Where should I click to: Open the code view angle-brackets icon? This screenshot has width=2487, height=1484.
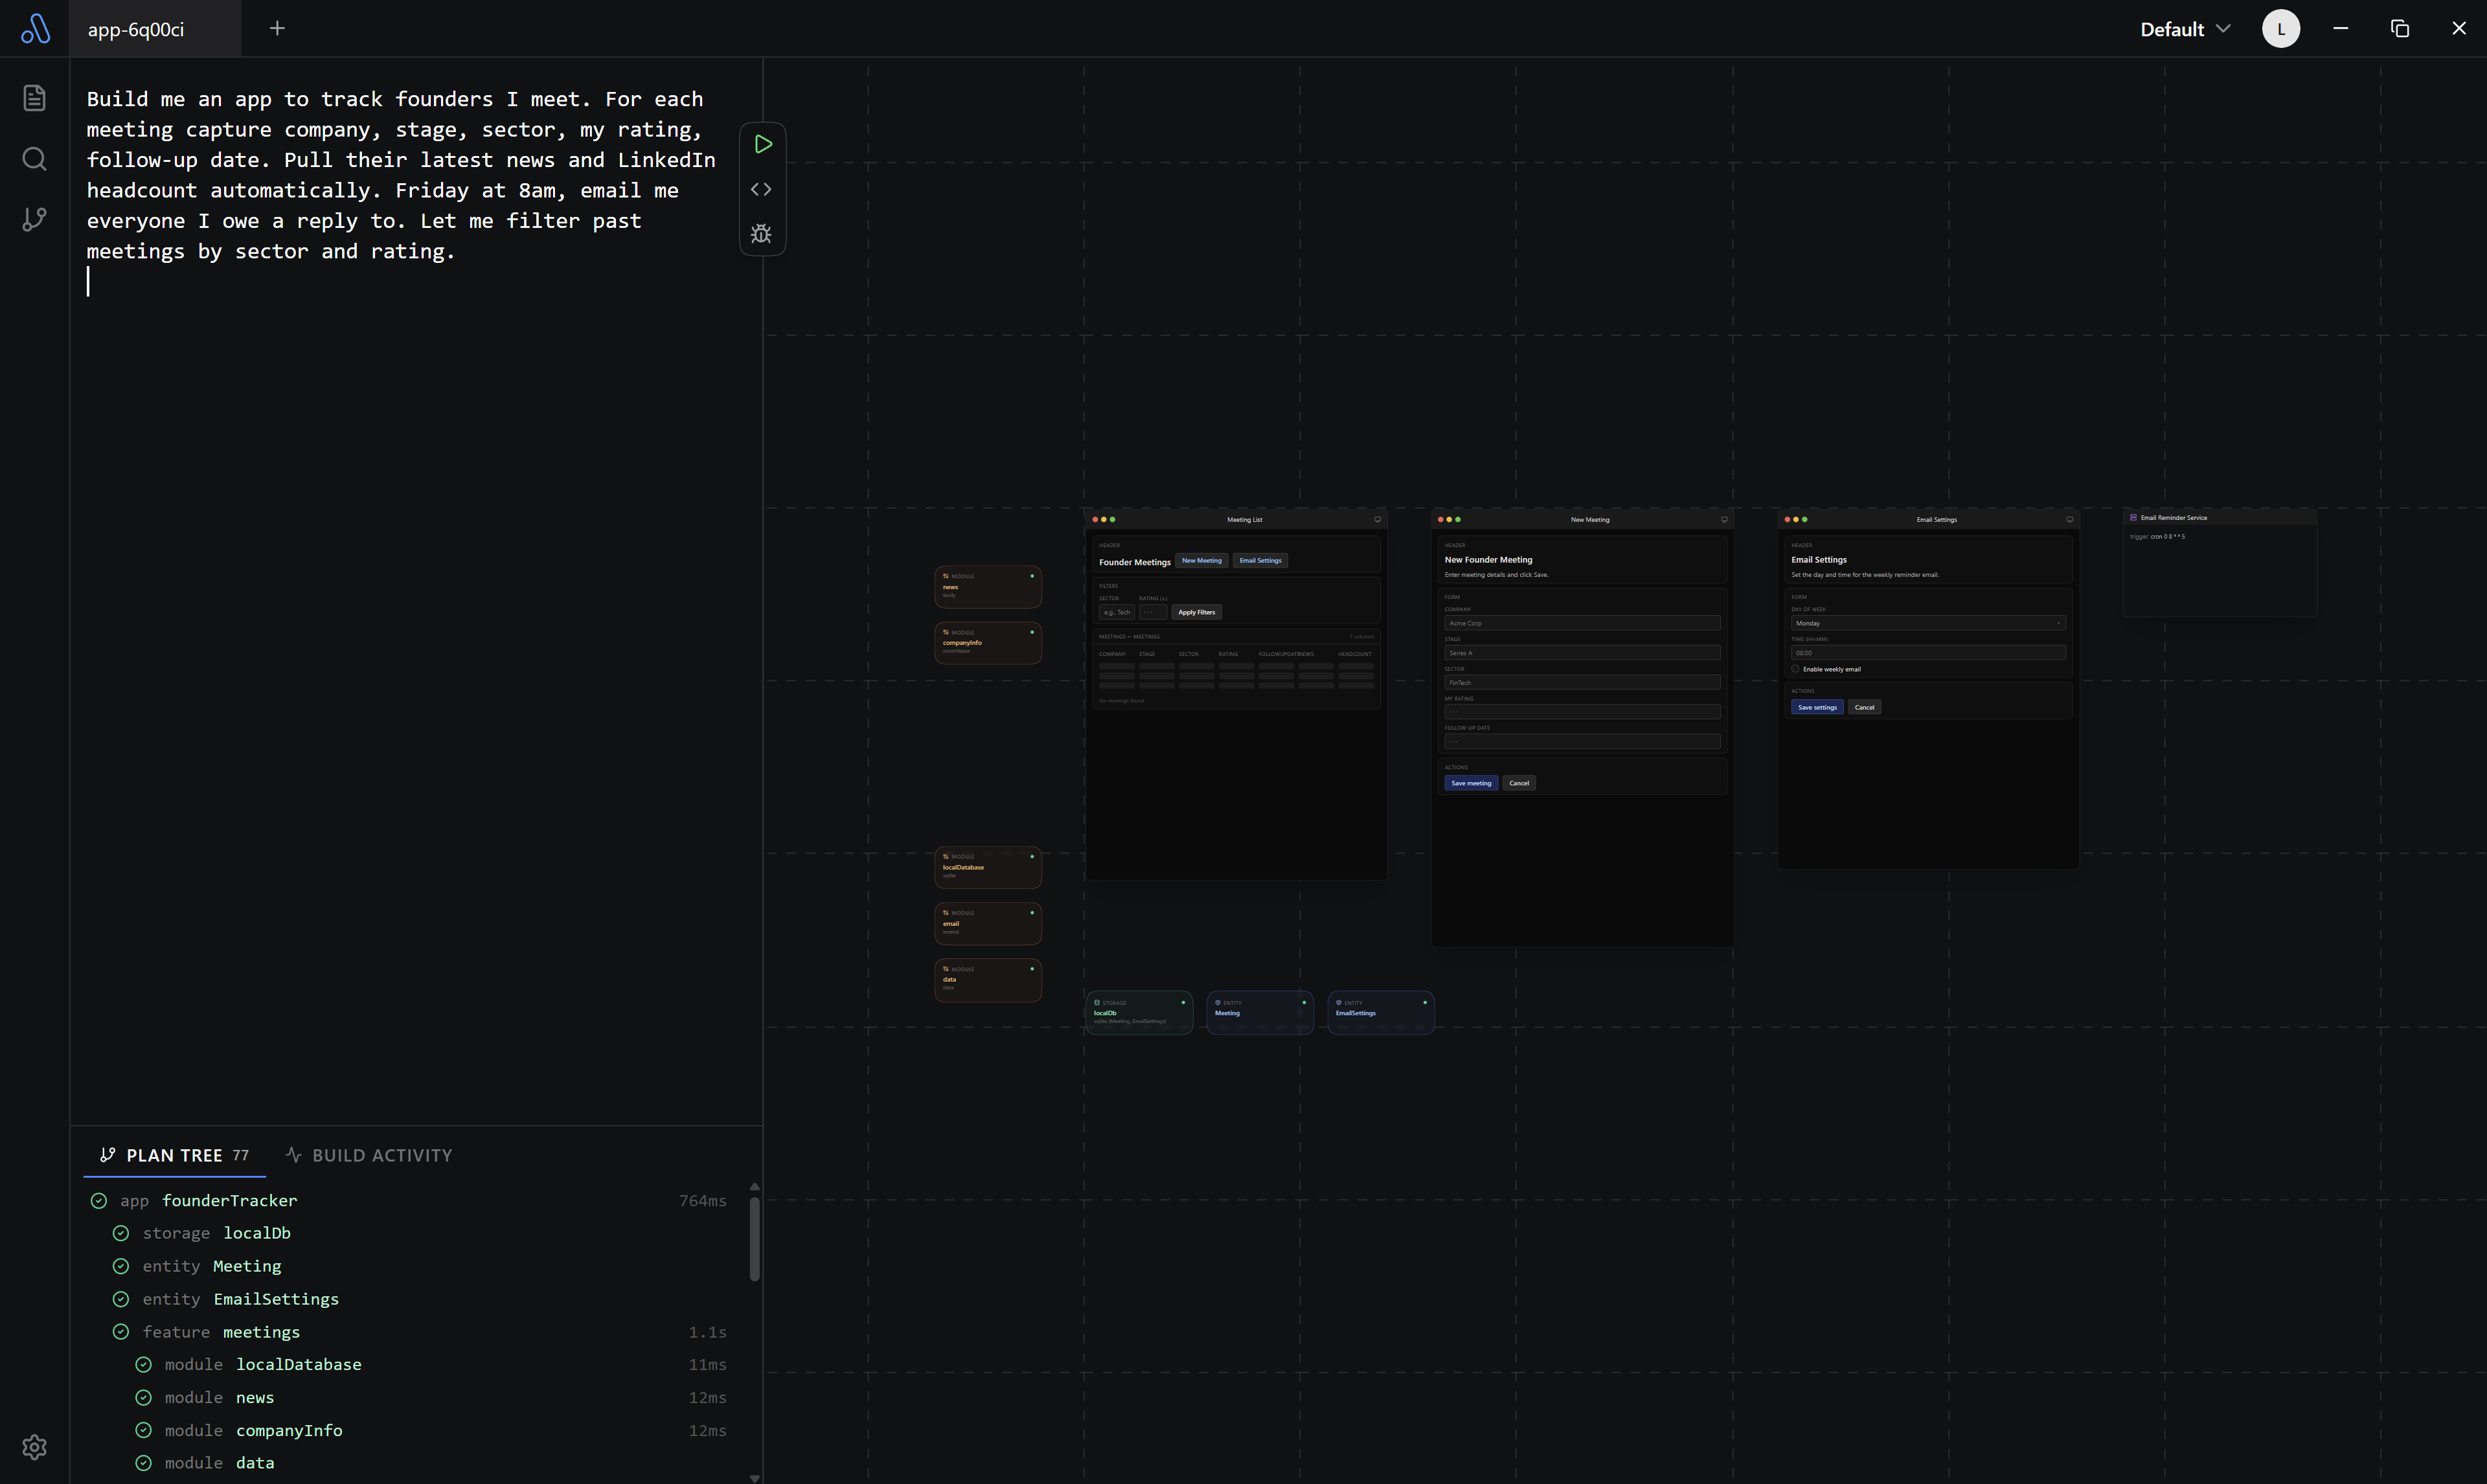coord(761,189)
